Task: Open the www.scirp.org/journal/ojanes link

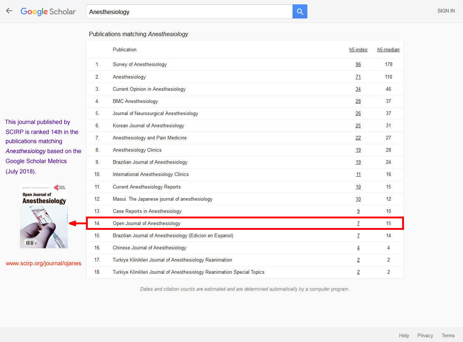Action: click(x=43, y=263)
